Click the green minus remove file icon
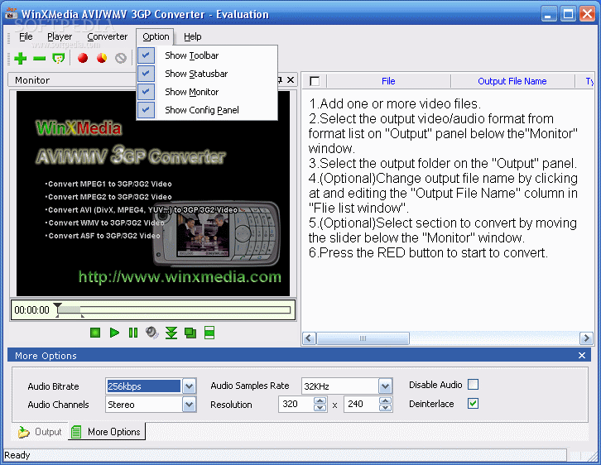Image resolution: width=601 pixels, height=465 pixels. point(39,58)
